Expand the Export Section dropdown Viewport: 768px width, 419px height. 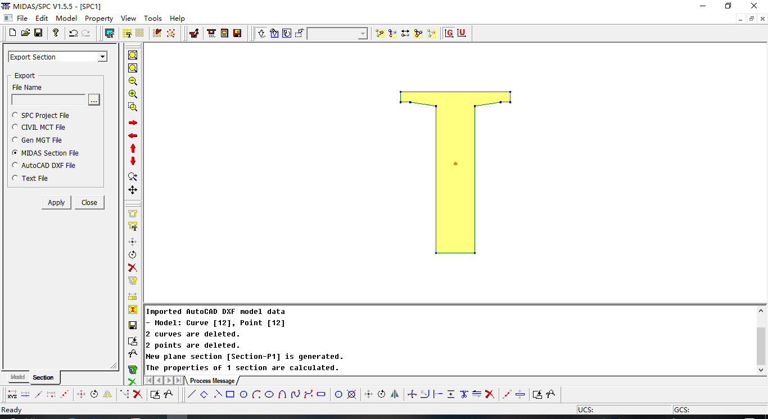point(102,57)
